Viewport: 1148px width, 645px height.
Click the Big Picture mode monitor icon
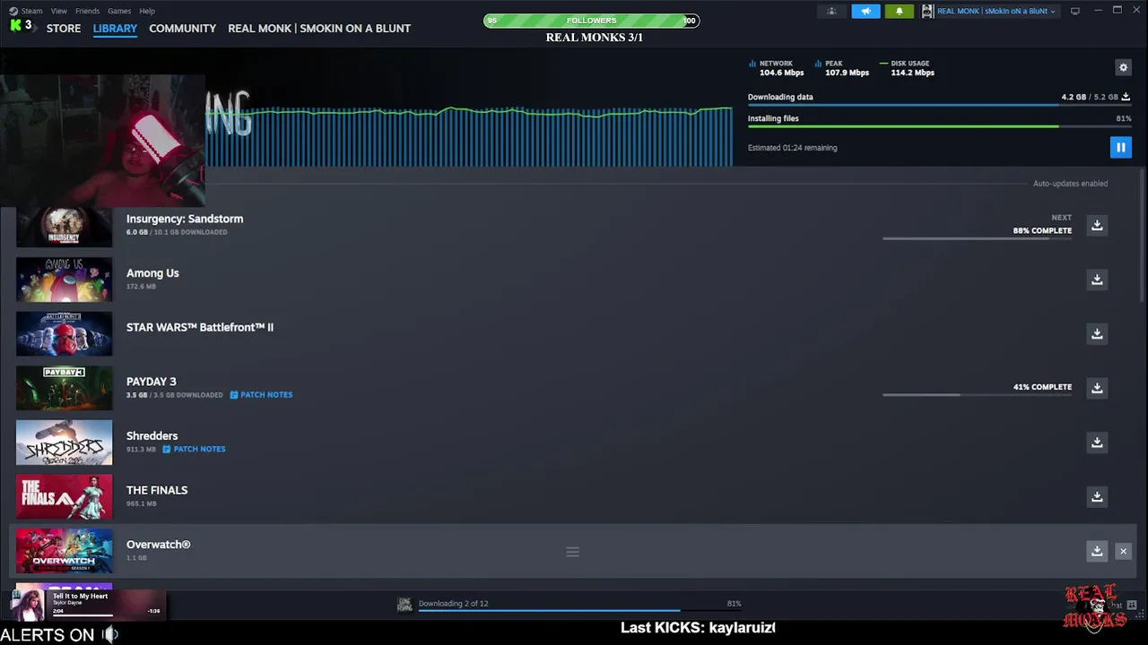(x=1074, y=11)
